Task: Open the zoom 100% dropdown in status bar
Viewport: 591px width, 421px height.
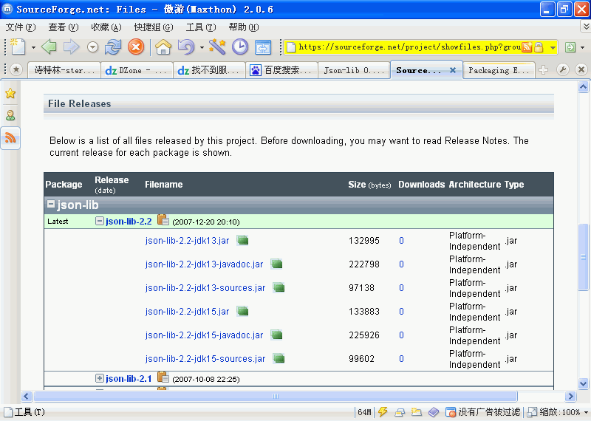Action: point(586,412)
